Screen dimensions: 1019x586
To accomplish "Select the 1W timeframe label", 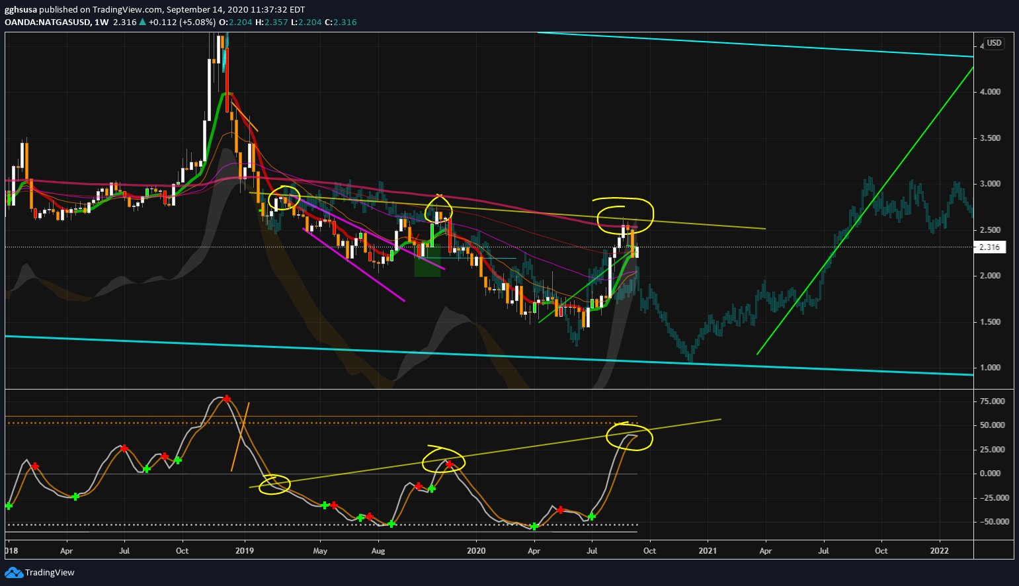I will (101, 22).
